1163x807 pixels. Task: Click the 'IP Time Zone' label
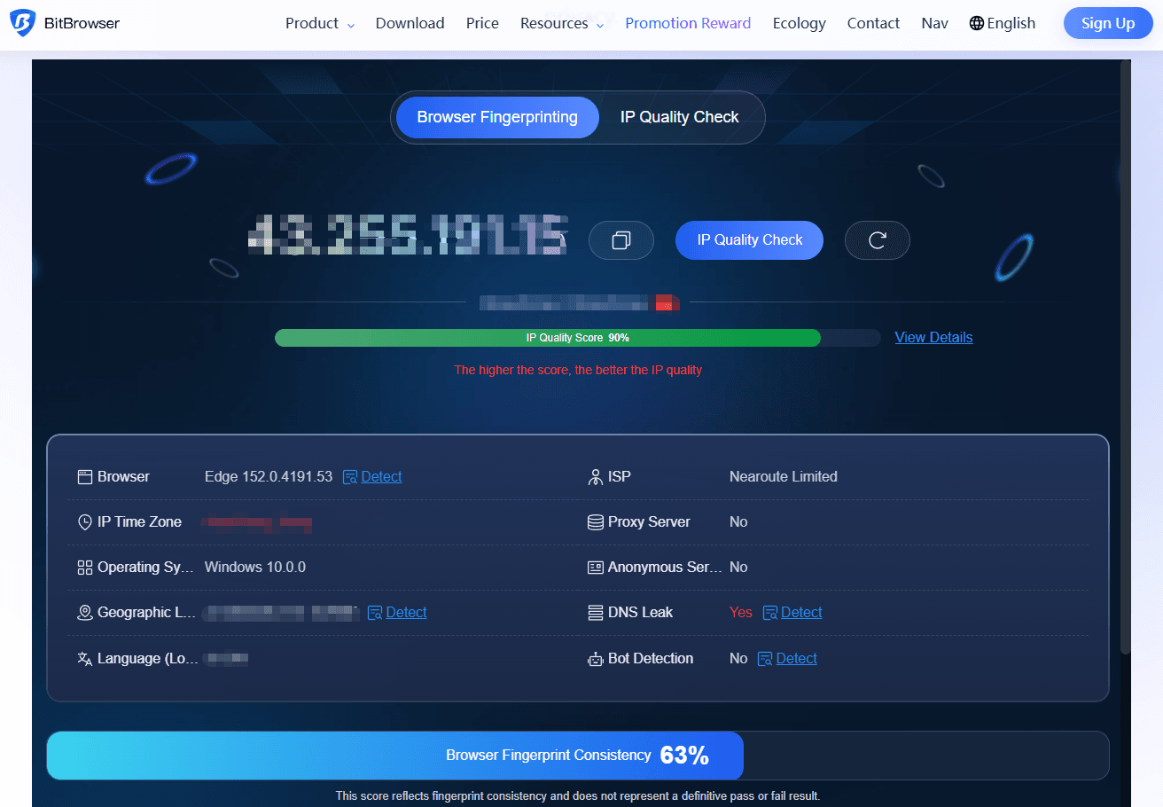[139, 522]
